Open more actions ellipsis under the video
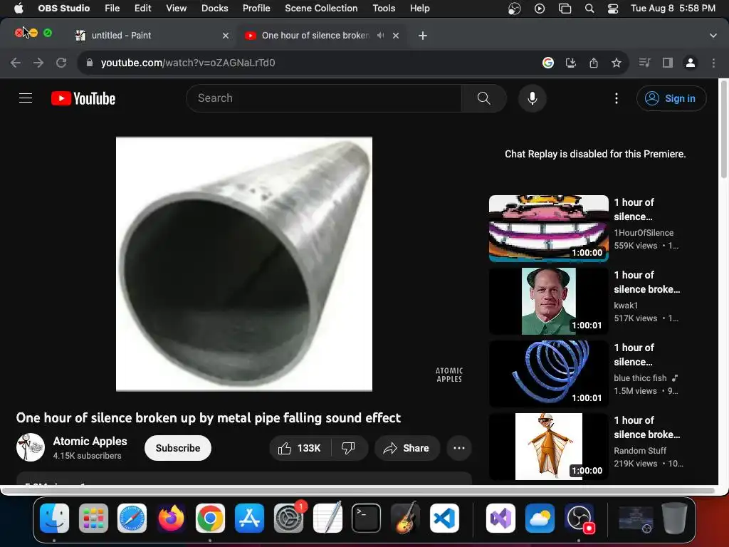The height and width of the screenshot is (547, 729). tap(459, 448)
